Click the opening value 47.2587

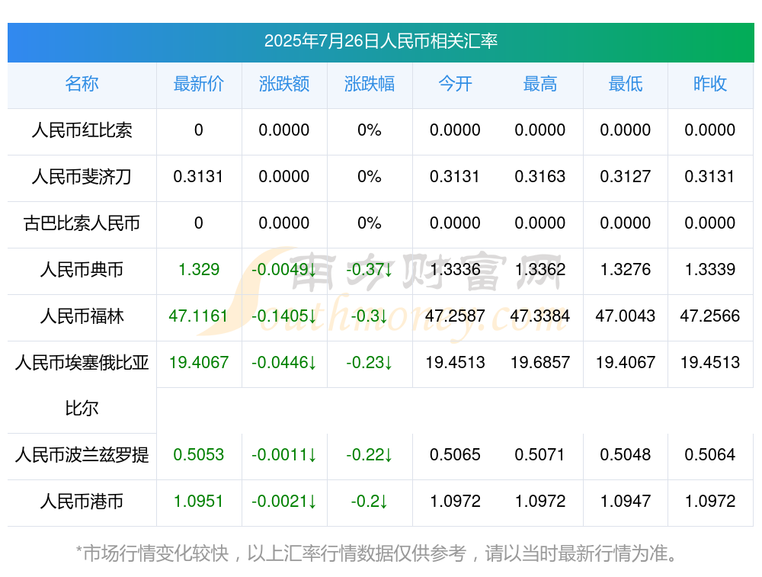tap(455, 316)
